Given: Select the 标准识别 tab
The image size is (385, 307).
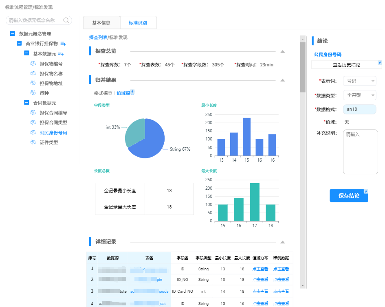Looking at the screenshot, I should point(138,22).
